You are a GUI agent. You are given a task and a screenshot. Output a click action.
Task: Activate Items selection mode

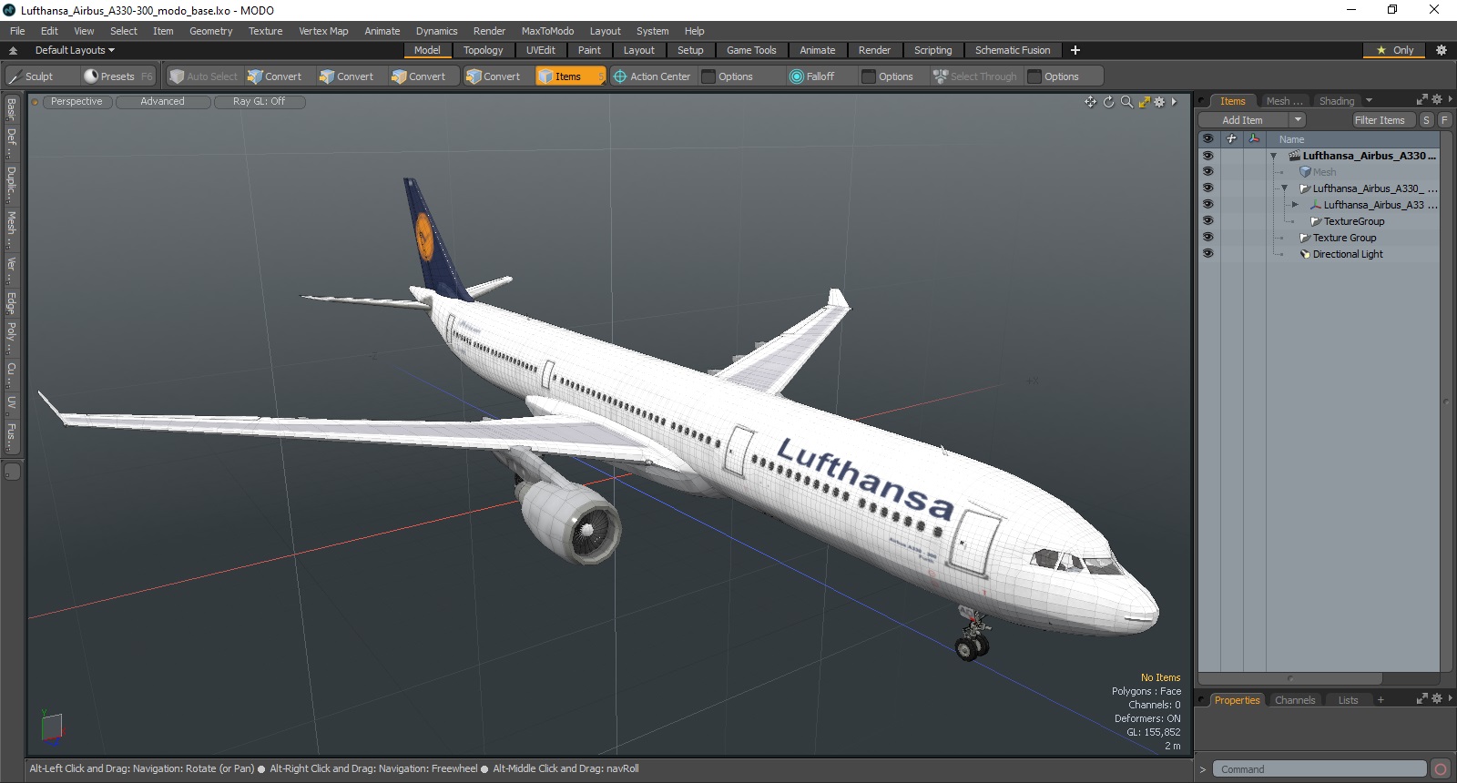tap(570, 76)
